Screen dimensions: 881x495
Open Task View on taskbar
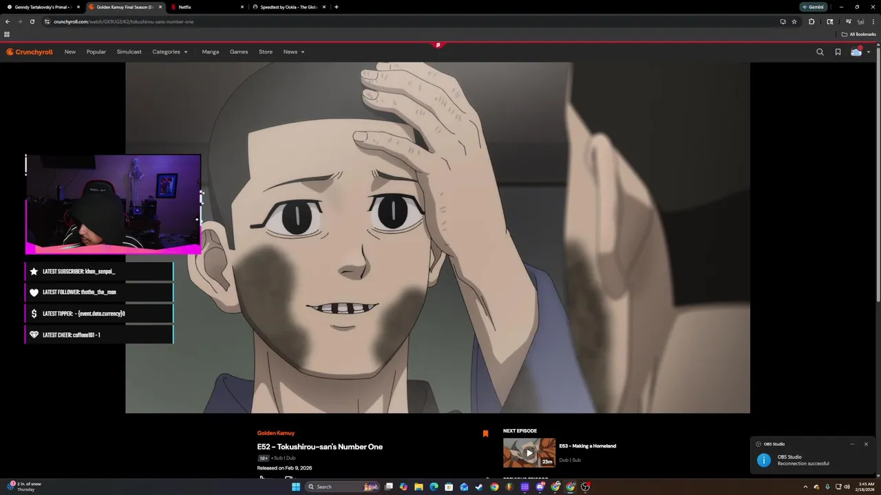(x=388, y=487)
